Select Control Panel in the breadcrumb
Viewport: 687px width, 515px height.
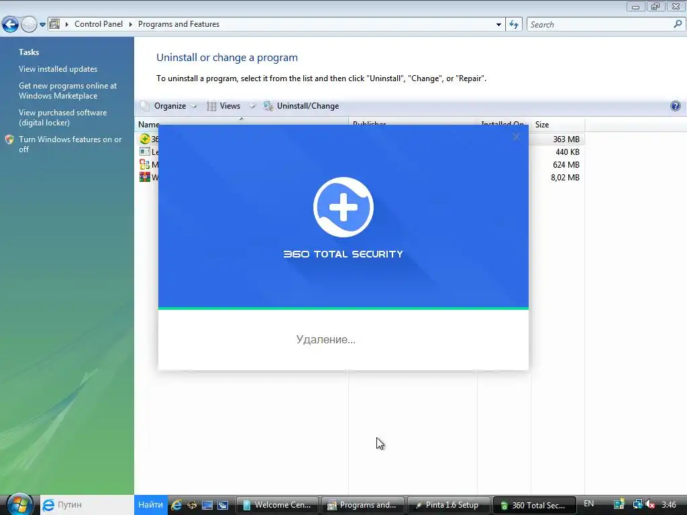point(99,24)
